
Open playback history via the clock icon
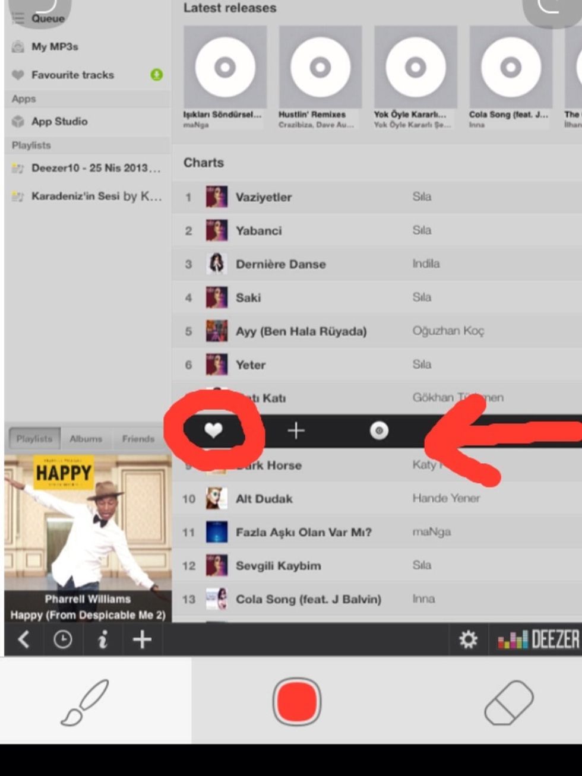(62, 640)
